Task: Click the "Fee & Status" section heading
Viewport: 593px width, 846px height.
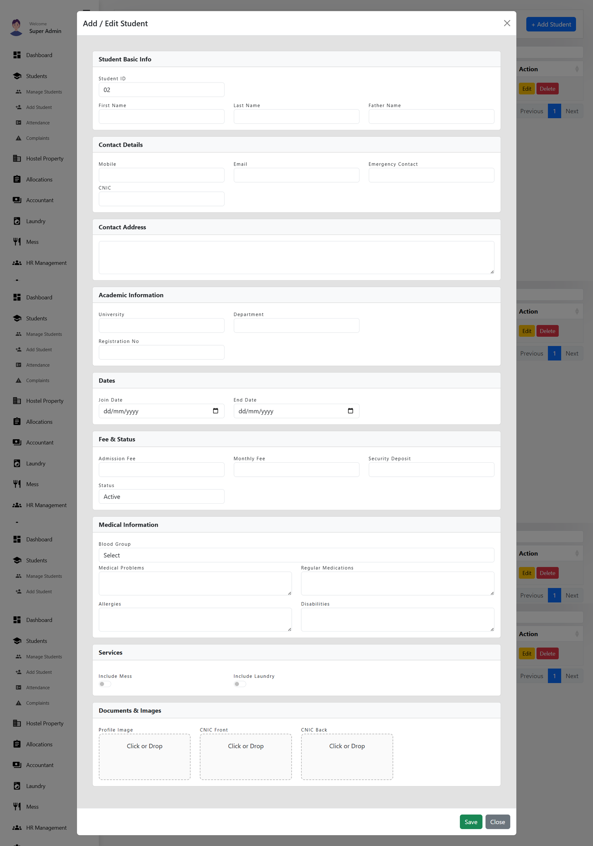Action: click(117, 439)
